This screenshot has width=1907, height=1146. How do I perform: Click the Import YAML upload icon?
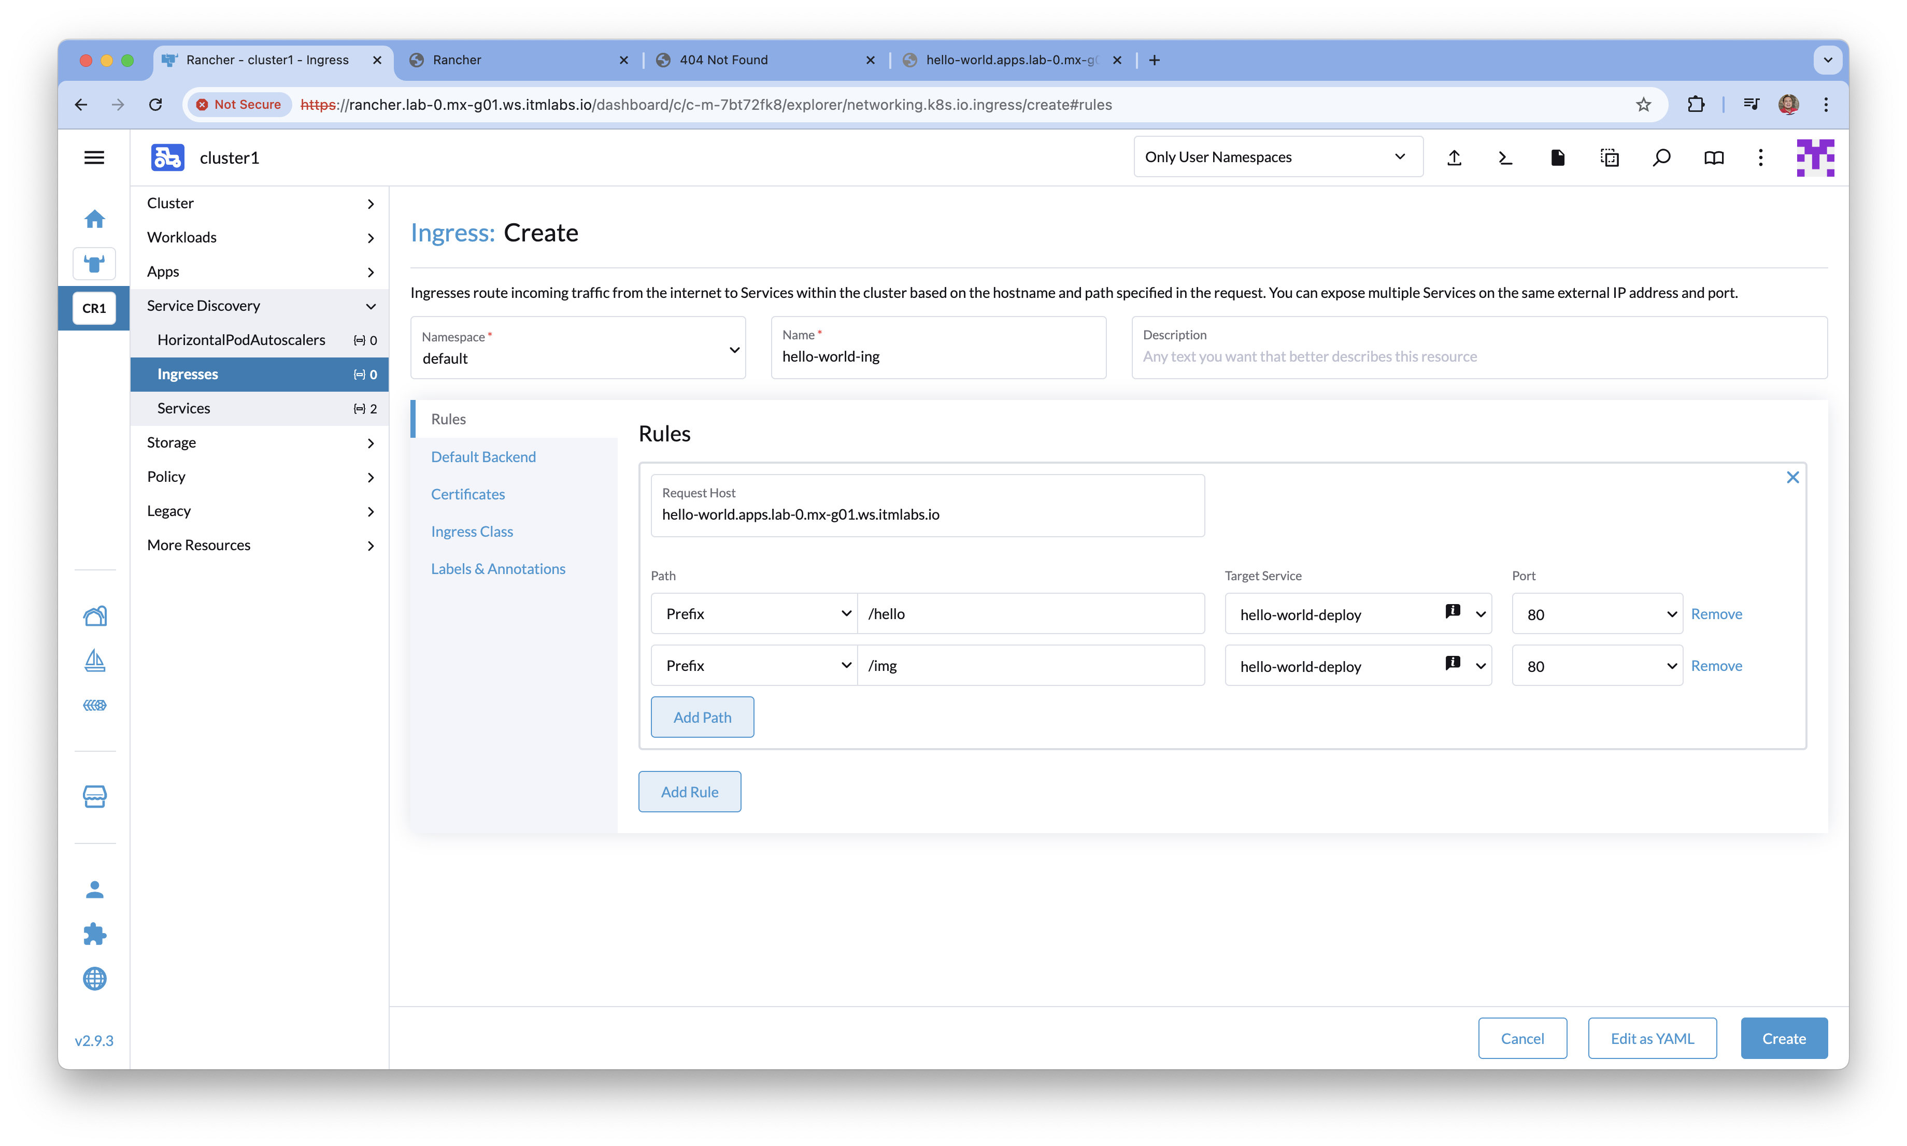pos(1454,157)
